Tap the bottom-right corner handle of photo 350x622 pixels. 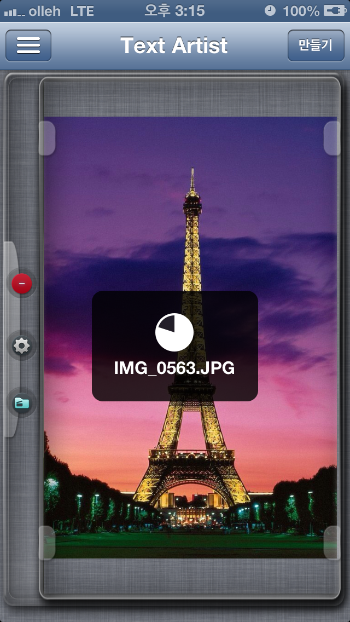coord(332,543)
